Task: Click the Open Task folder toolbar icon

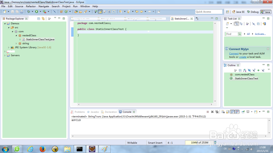Action: pos(81,12)
